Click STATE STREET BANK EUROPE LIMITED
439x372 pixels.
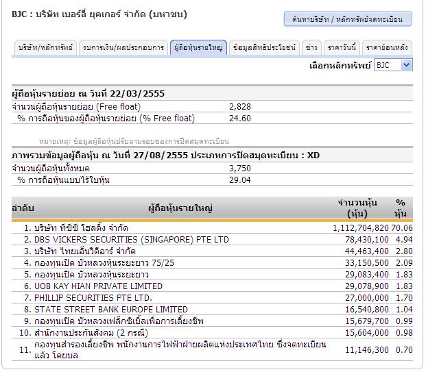(111, 310)
